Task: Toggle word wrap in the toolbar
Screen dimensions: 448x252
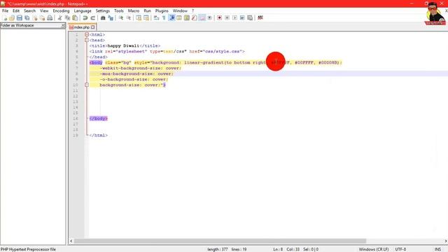Action: click(156, 18)
